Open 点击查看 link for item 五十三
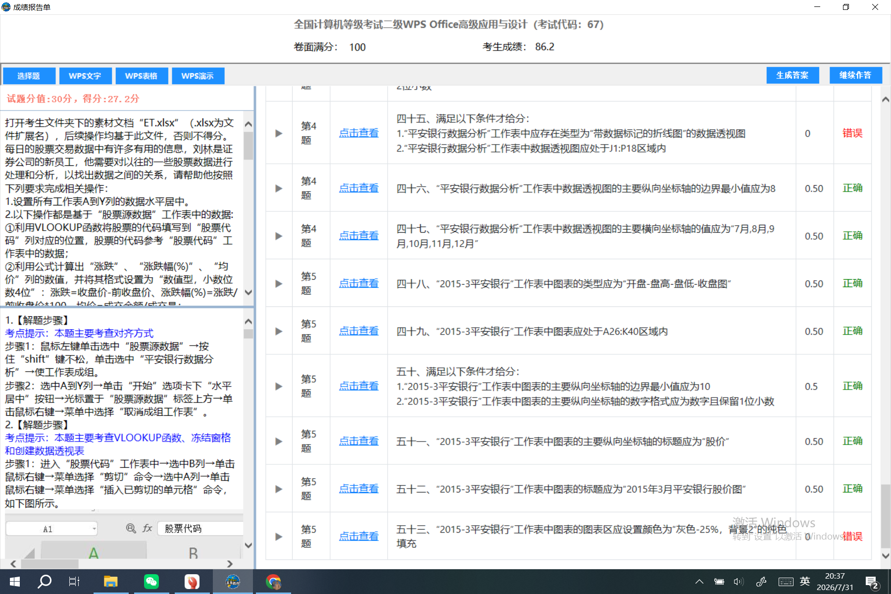891x594 pixels. tap(359, 536)
